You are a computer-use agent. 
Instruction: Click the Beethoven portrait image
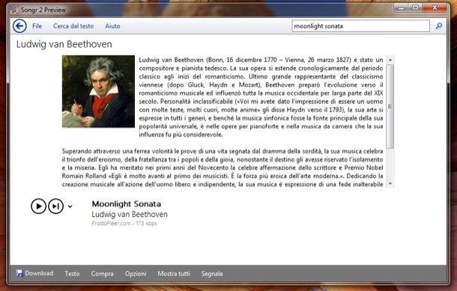click(x=98, y=91)
